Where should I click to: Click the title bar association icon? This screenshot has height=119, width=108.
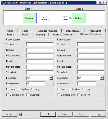click(3, 3)
